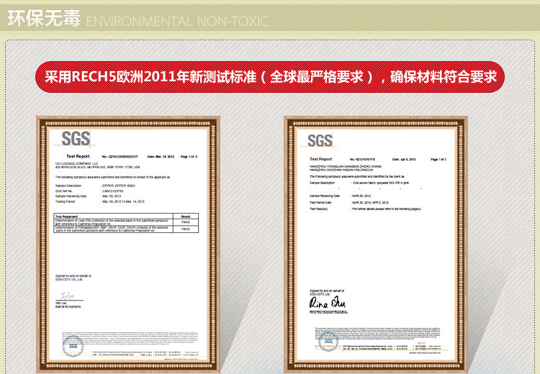Click "US LUGGAGE COMPANY, LLC" line
The height and width of the screenshot is (374, 540).
pyautogui.click(x=77, y=163)
